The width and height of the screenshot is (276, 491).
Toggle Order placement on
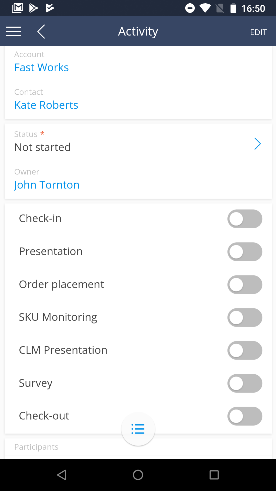(245, 285)
